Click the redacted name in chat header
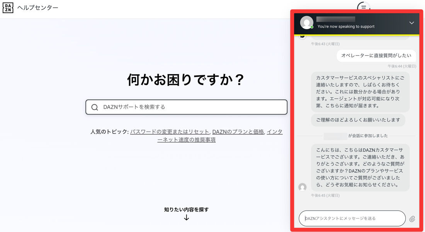The image size is (425, 232). coord(335,19)
